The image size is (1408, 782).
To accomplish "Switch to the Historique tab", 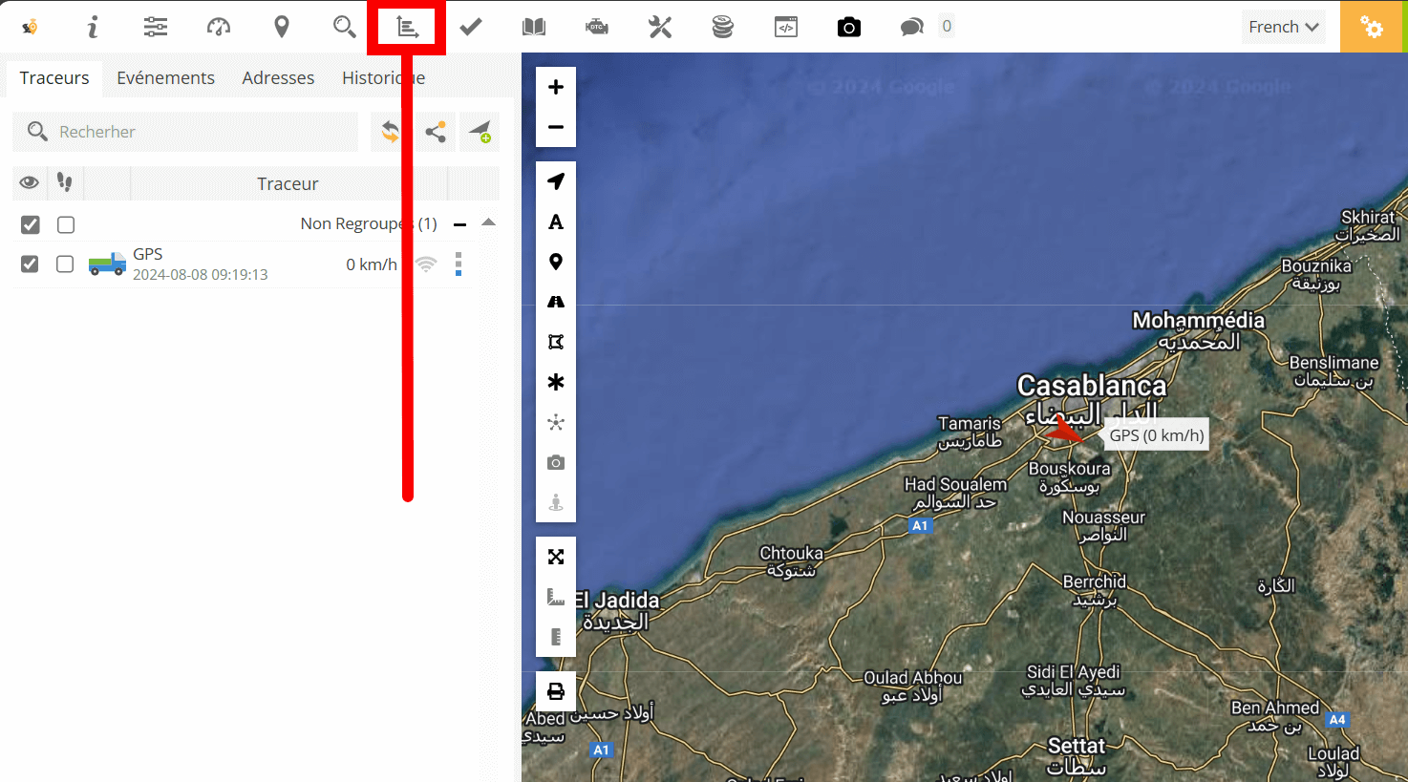I will click(383, 78).
